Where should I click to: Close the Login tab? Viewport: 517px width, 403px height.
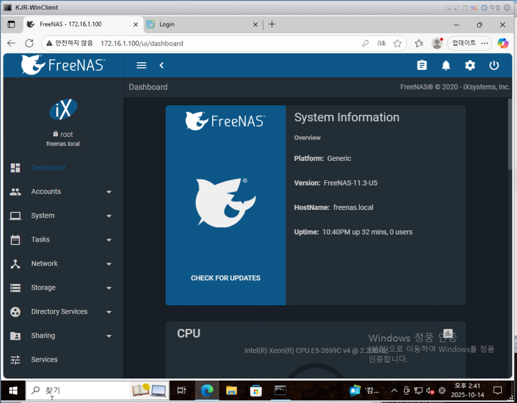tap(255, 25)
